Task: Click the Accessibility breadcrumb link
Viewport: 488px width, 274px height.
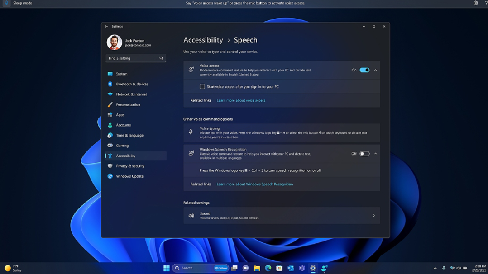Action: (x=203, y=40)
